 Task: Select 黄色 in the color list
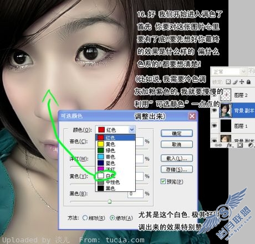115,144
